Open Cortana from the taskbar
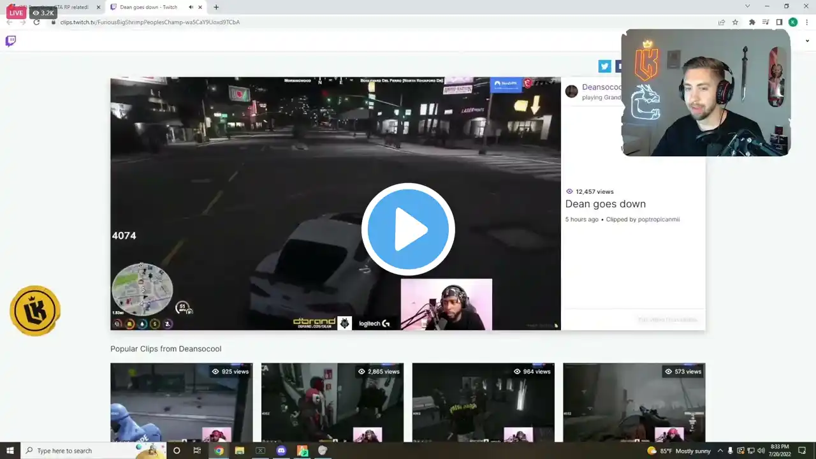Viewport: 816px width, 459px height. point(177,451)
